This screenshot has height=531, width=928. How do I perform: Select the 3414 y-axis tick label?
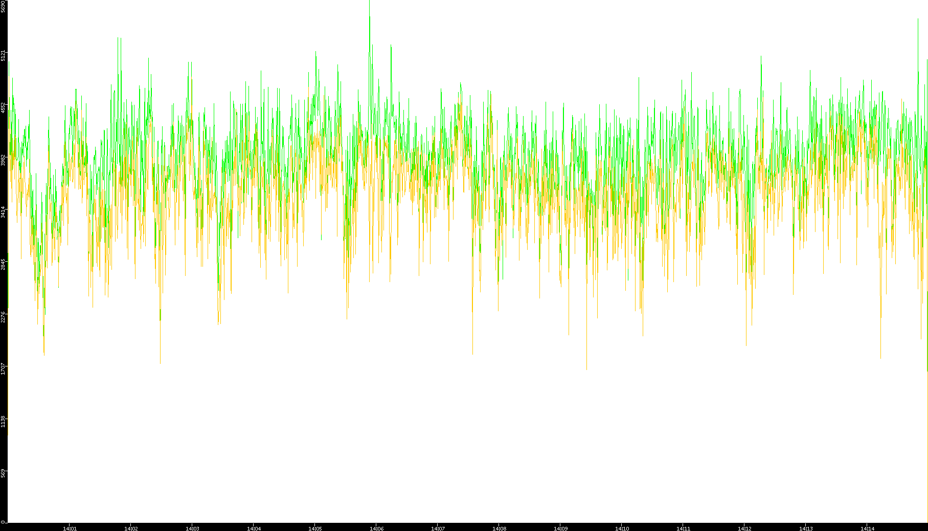pos(3,212)
